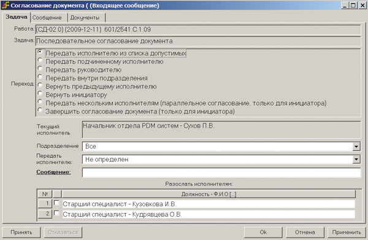Click the underlined Сообщение label
This screenshot has width=368, height=240.
[53, 172]
